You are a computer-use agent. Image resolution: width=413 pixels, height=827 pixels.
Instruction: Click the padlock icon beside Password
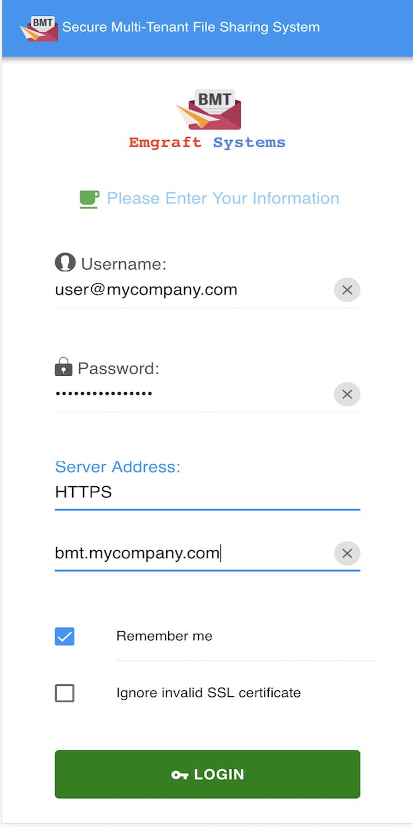[x=64, y=366]
